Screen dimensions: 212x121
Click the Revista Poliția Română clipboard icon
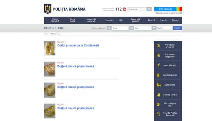(x=158, y=114)
